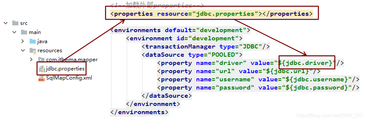
Task: Click the properties resource line in code
Action: pos(211,14)
